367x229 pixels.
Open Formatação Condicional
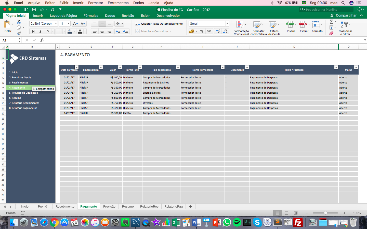point(241,28)
